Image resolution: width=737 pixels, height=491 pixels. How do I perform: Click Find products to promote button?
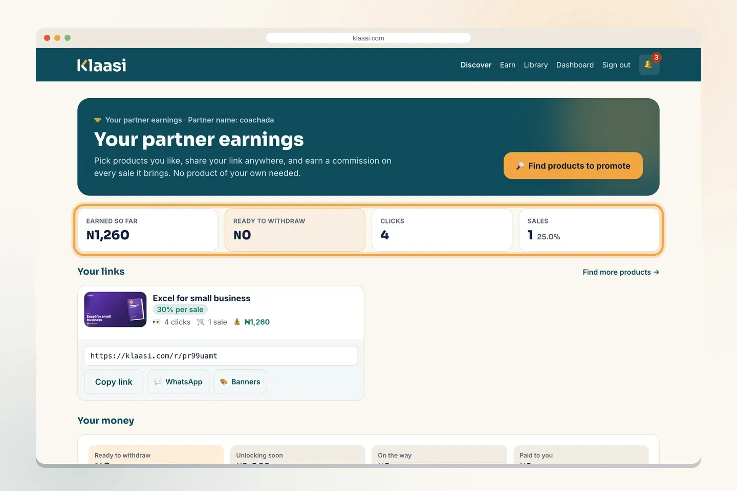pyautogui.click(x=573, y=166)
